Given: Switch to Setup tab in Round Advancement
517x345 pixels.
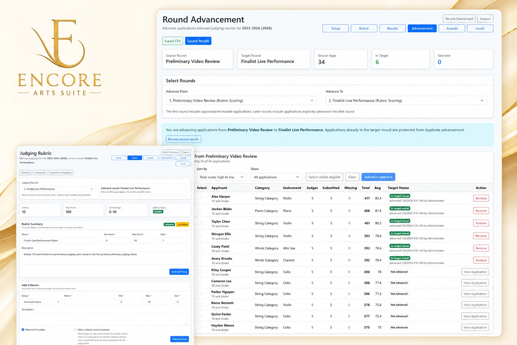Looking at the screenshot, I should (x=335, y=28).
